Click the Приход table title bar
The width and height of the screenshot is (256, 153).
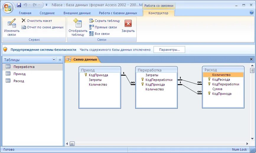[x=100, y=70]
